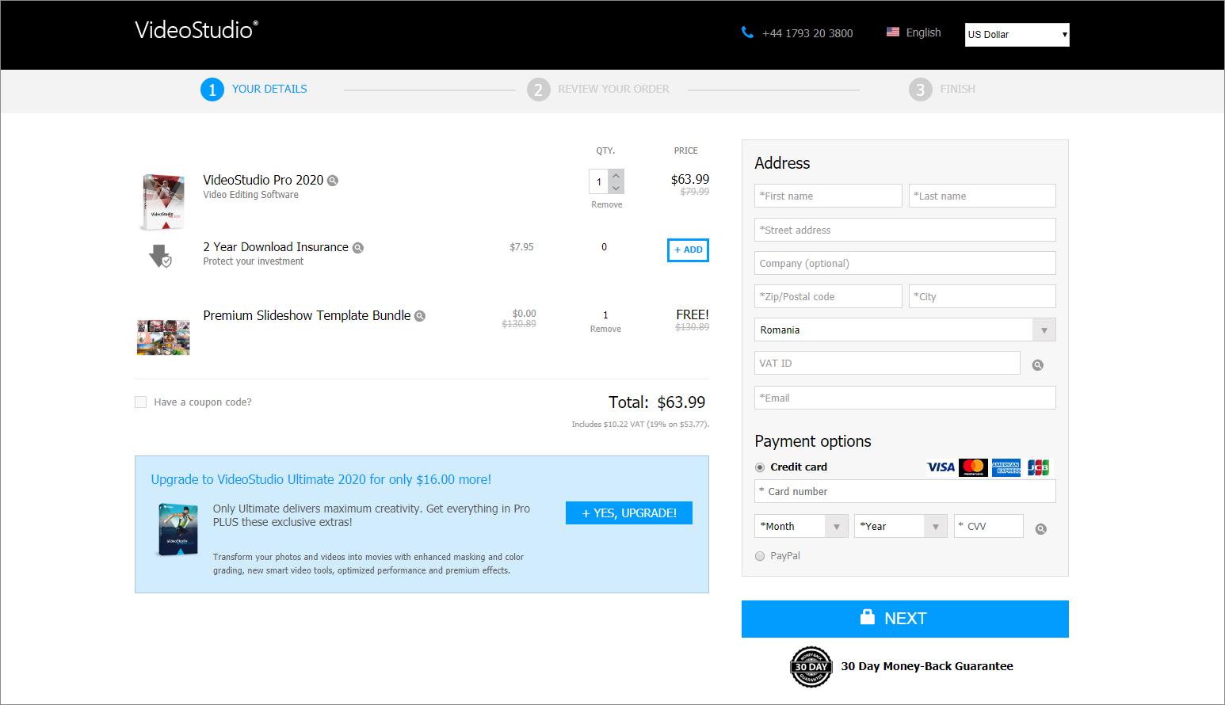Click the VAT ID info magnifier icon
The width and height of the screenshot is (1225, 705).
(x=1038, y=365)
